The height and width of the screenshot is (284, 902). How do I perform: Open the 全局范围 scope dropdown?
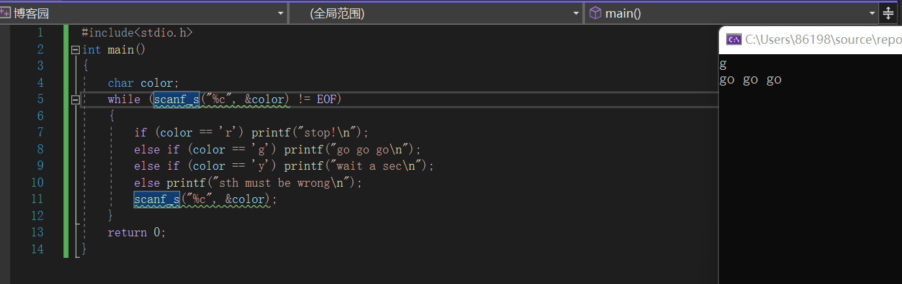576,13
